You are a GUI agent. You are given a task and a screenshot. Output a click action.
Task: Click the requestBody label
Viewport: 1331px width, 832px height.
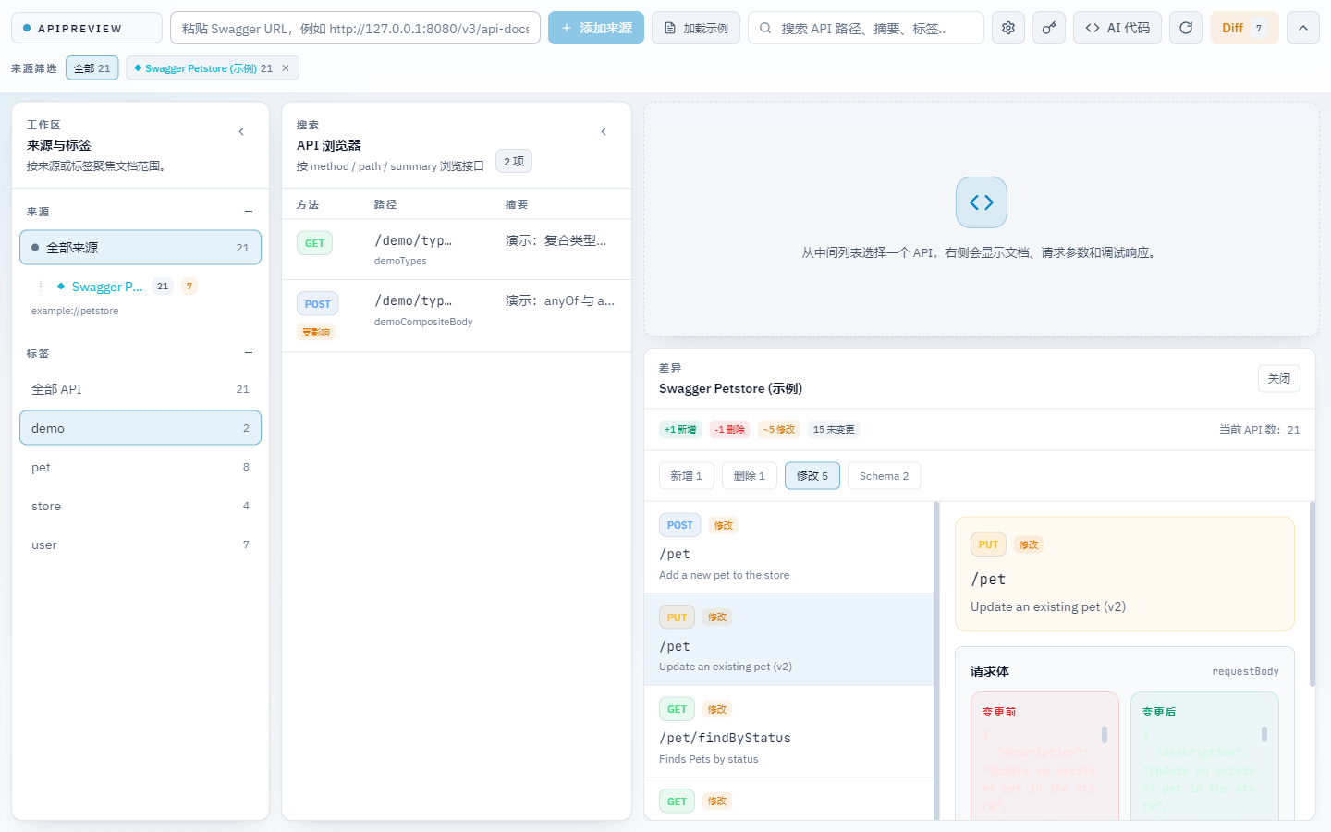click(x=1246, y=671)
